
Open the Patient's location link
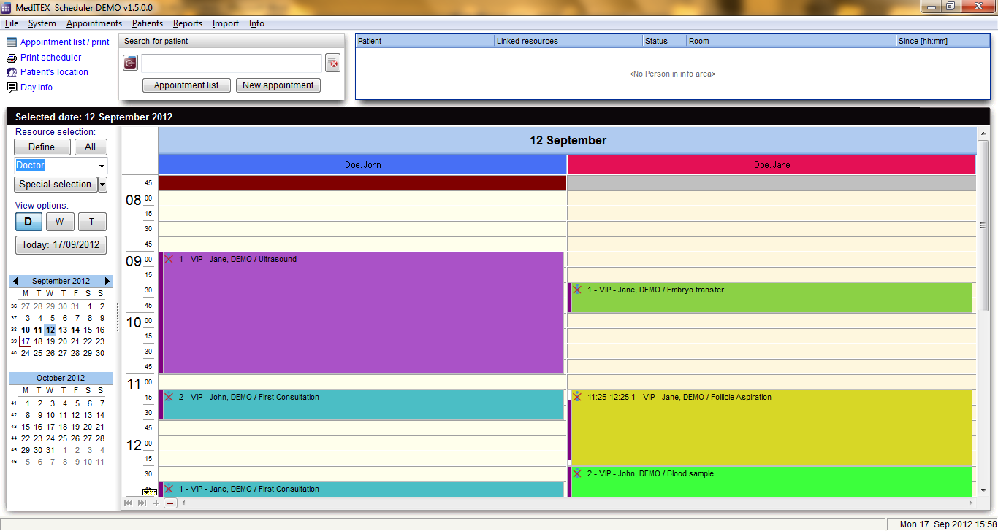(x=54, y=72)
